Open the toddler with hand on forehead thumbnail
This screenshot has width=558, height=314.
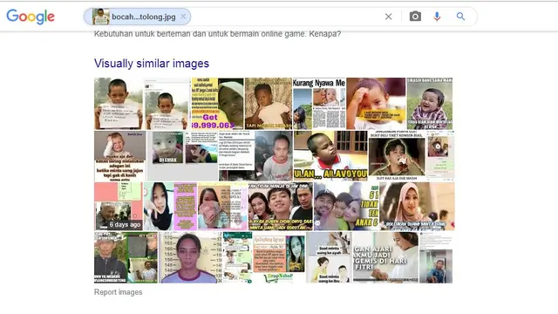pos(376,104)
